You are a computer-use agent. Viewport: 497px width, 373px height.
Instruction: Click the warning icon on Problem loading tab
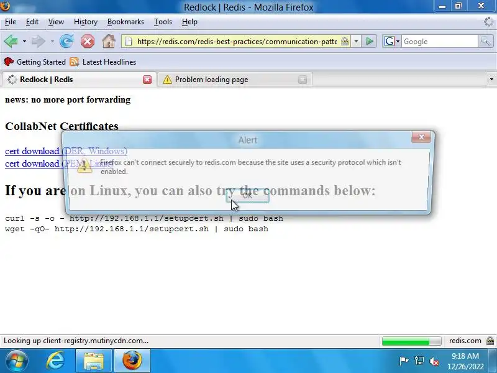167,80
